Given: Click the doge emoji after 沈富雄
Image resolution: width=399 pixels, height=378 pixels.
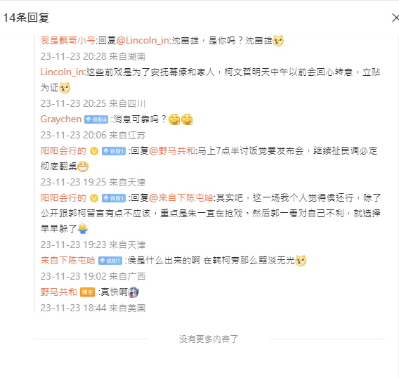Looking at the screenshot, I should tap(278, 41).
